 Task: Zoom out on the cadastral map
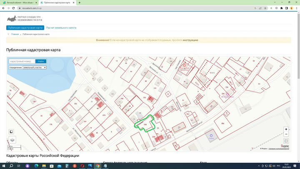[x=286, y=134]
